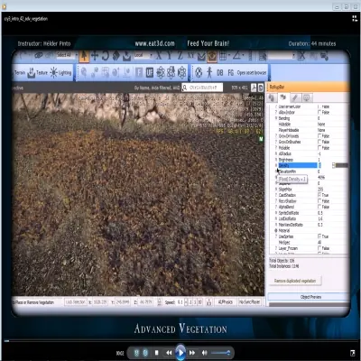Toggle the AlphaBlend checkbox
Viewport: 361px width, 361px height.
(319, 207)
